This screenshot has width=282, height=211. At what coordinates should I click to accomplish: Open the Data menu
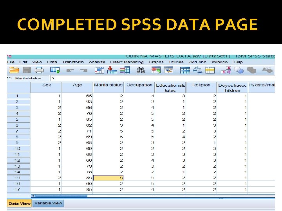click(x=52, y=62)
